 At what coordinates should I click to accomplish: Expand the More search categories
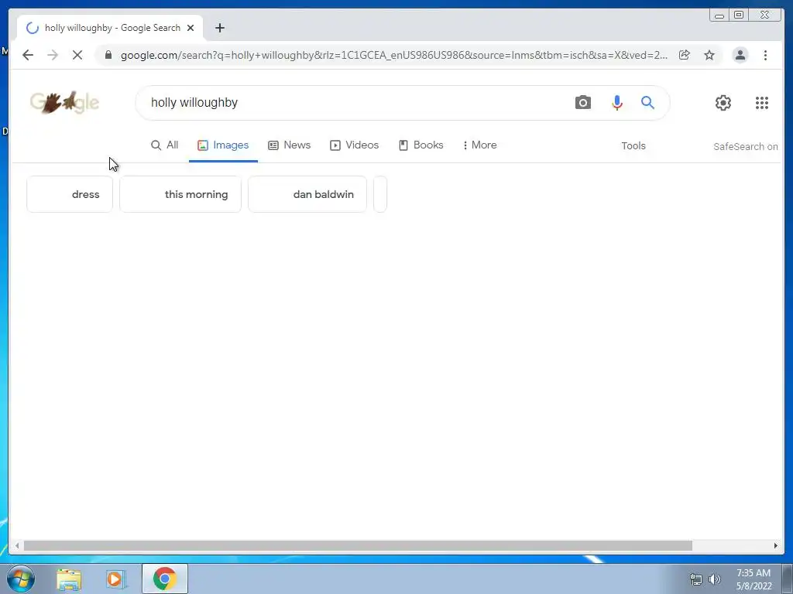(x=479, y=145)
